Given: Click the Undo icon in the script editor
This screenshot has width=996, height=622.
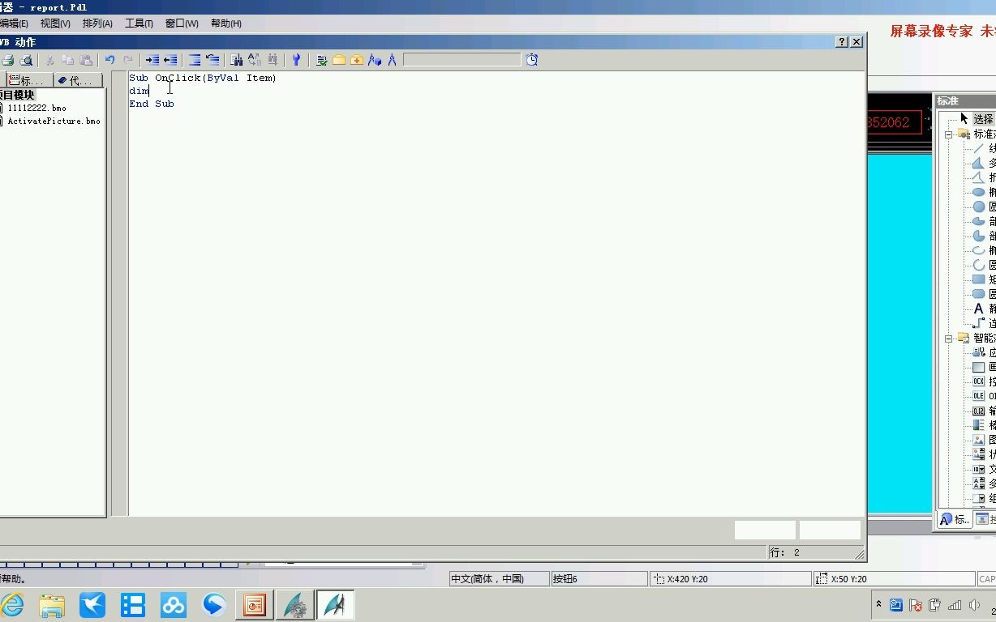Looking at the screenshot, I should (x=110, y=60).
